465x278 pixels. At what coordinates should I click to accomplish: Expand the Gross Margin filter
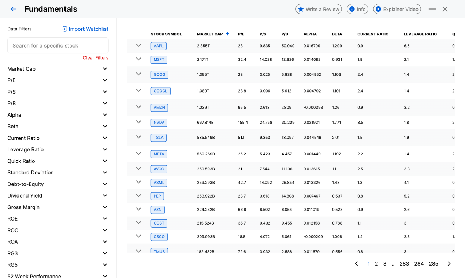coord(58,207)
